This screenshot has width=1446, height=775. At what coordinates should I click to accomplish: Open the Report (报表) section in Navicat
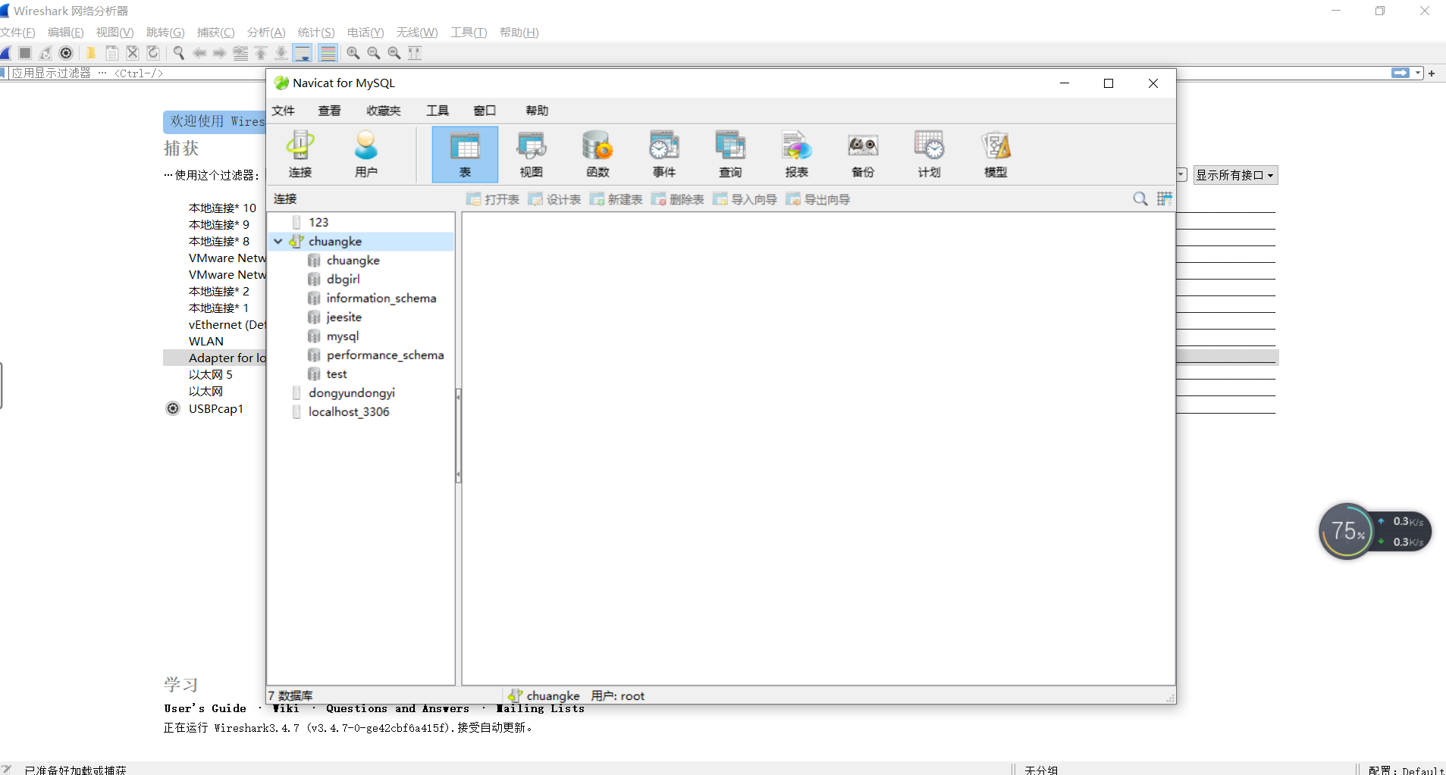point(796,155)
